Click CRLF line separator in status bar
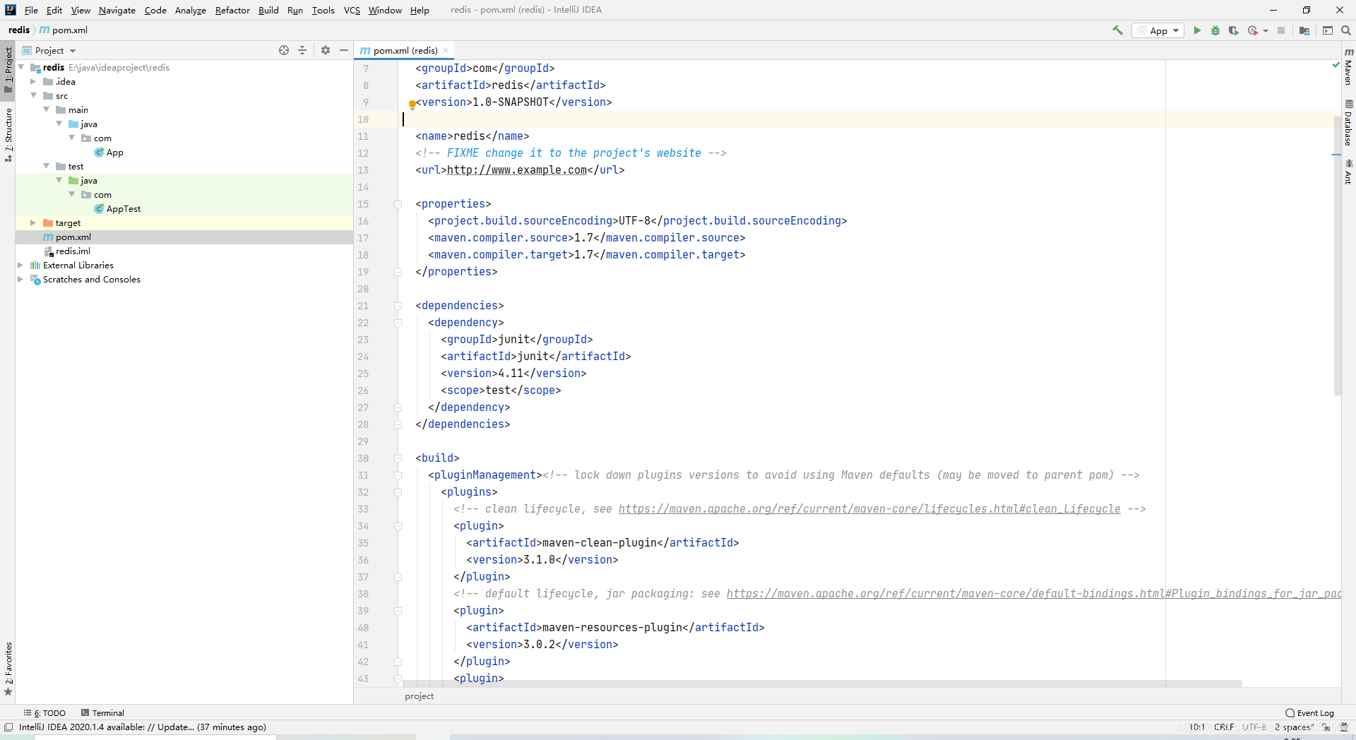The image size is (1356, 740). coord(1224,727)
